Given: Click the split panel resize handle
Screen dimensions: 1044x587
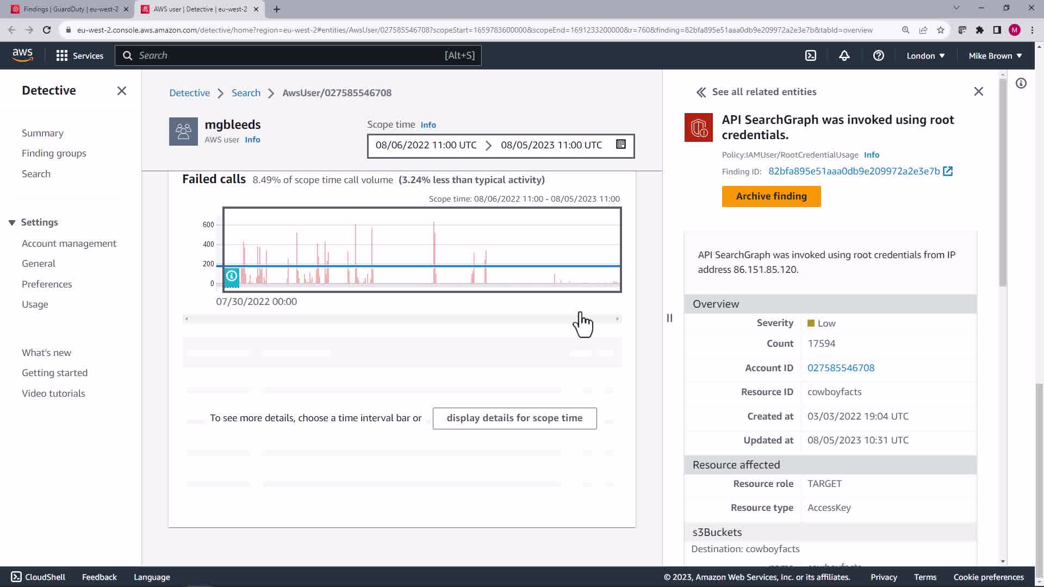Looking at the screenshot, I should (x=669, y=318).
